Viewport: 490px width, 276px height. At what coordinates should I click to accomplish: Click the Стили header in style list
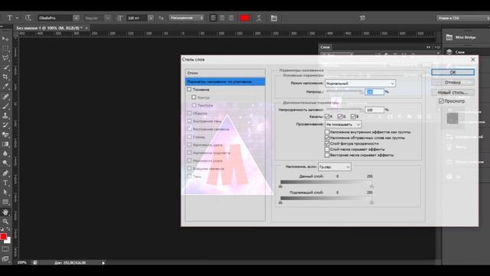(225, 73)
